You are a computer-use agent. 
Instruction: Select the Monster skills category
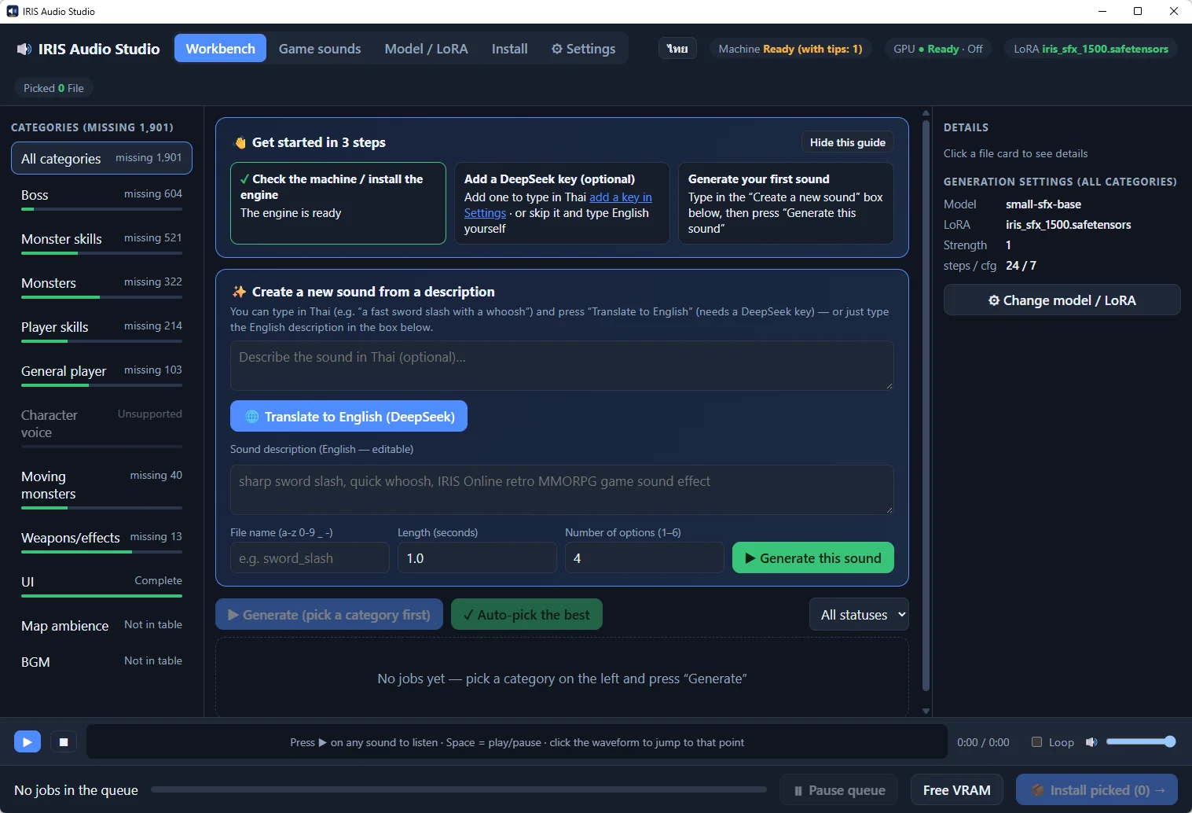pyautogui.click(x=101, y=241)
